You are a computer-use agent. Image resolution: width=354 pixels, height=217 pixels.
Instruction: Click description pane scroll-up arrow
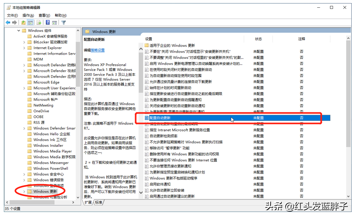[141, 49]
